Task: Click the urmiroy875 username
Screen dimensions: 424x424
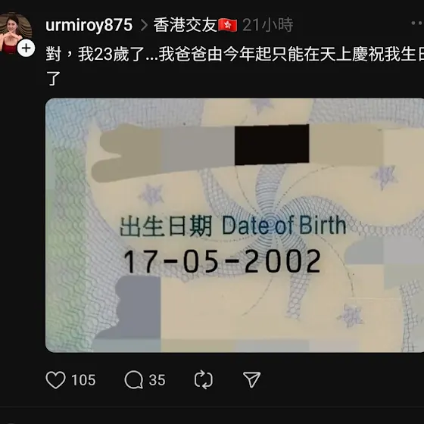Action: (89, 25)
